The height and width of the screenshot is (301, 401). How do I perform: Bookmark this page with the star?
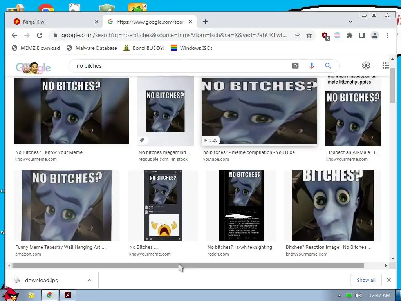(309, 35)
